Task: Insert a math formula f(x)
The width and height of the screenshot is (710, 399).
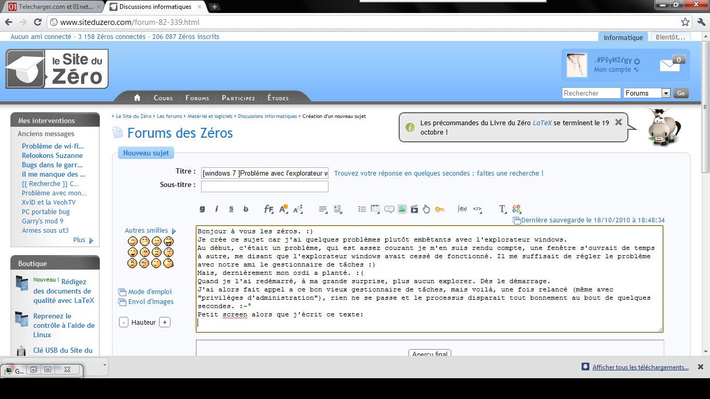Action: pyautogui.click(x=462, y=209)
